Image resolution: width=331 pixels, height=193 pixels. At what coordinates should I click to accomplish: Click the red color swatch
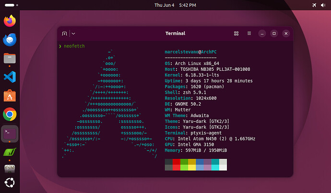click(x=177, y=161)
